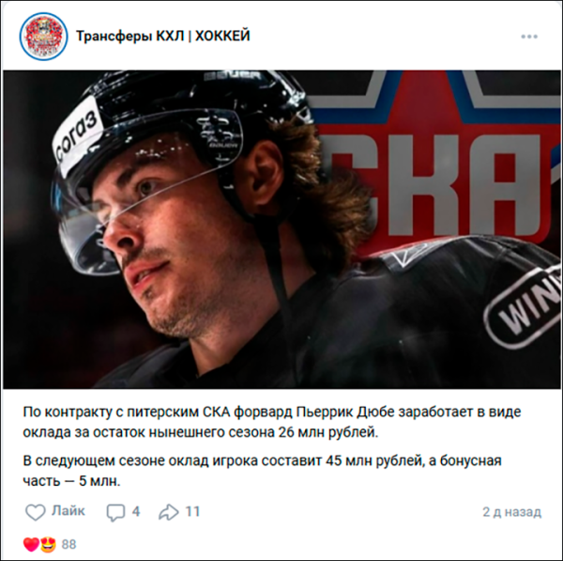The width and height of the screenshot is (563, 561).
Task: Like the post with the heart icon
Action: pos(36,512)
